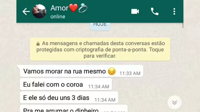Tap the online status text

[x=58, y=17]
